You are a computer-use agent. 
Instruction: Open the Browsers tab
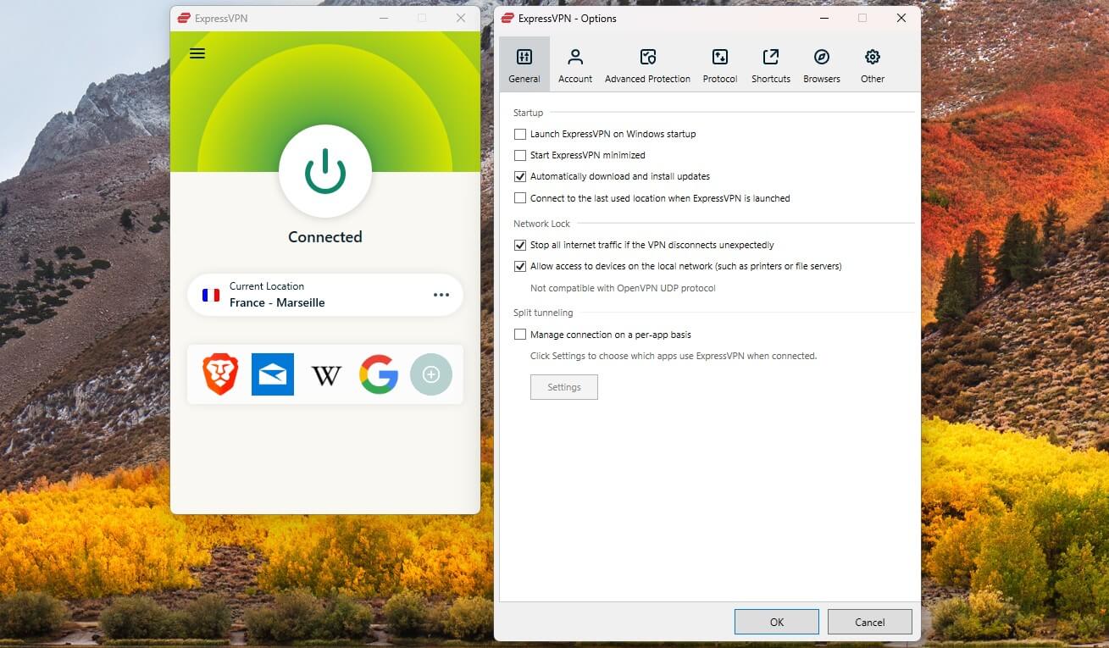[x=822, y=64]
